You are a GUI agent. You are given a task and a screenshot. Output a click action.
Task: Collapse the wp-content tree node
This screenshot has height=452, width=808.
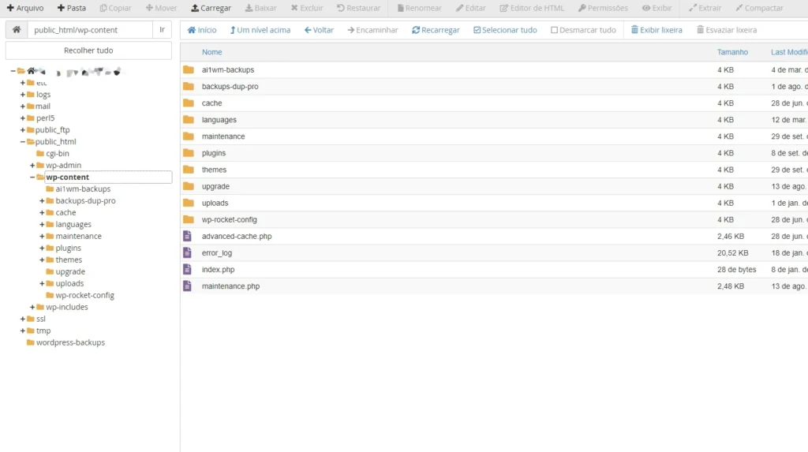32,177
